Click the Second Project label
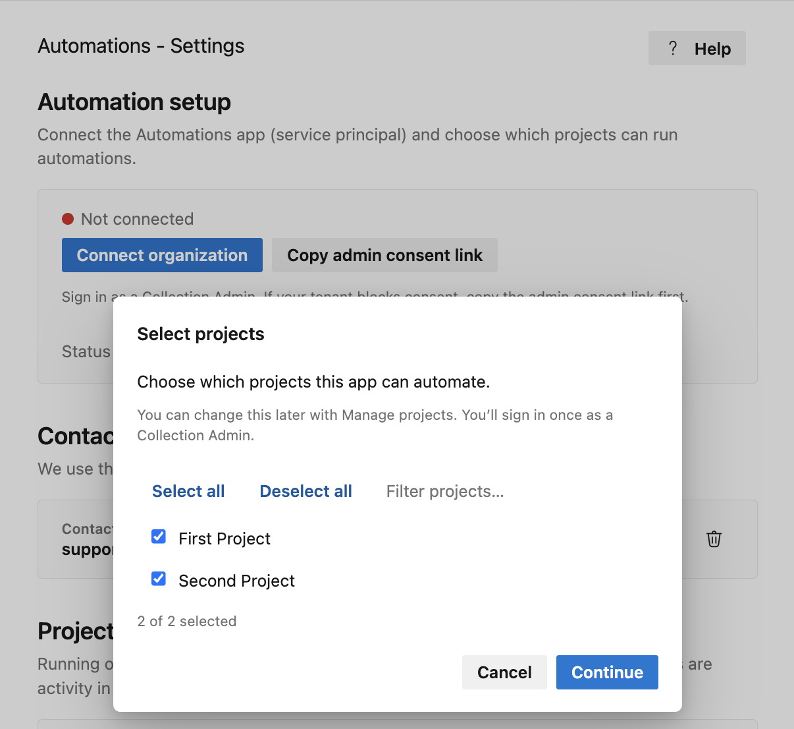The height and width of the screenshot is (729, 794). (x=236, y=581)
